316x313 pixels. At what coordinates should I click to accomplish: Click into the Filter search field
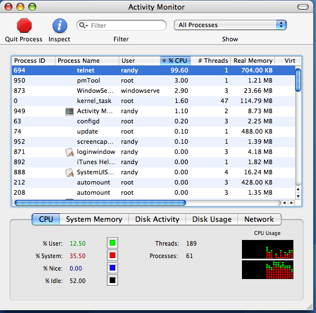pyautogui.click(x=122, y=25)
